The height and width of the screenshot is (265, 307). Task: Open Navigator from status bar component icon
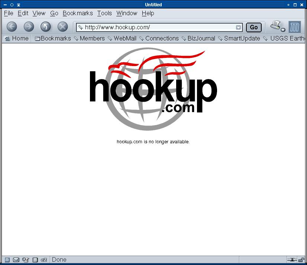[x=7, y=260]
